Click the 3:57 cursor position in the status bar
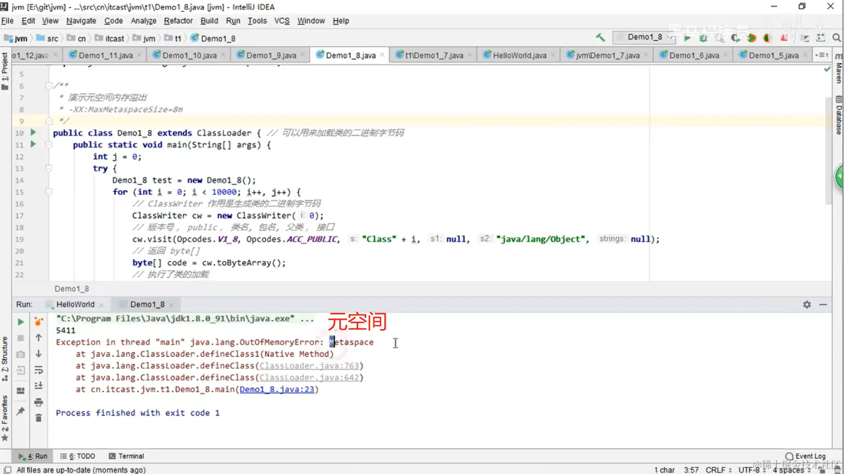 (691, 470)
